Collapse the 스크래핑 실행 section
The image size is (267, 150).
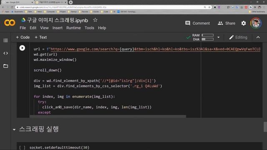[x=14, y=130]
